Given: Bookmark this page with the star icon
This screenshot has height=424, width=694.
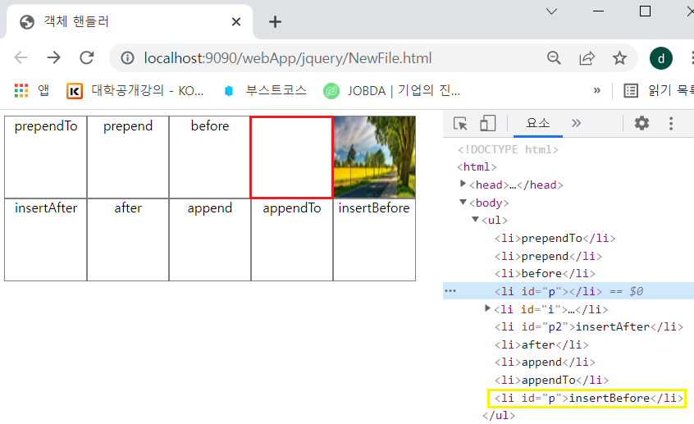Looking at the screenshot, I should [619, 58].
